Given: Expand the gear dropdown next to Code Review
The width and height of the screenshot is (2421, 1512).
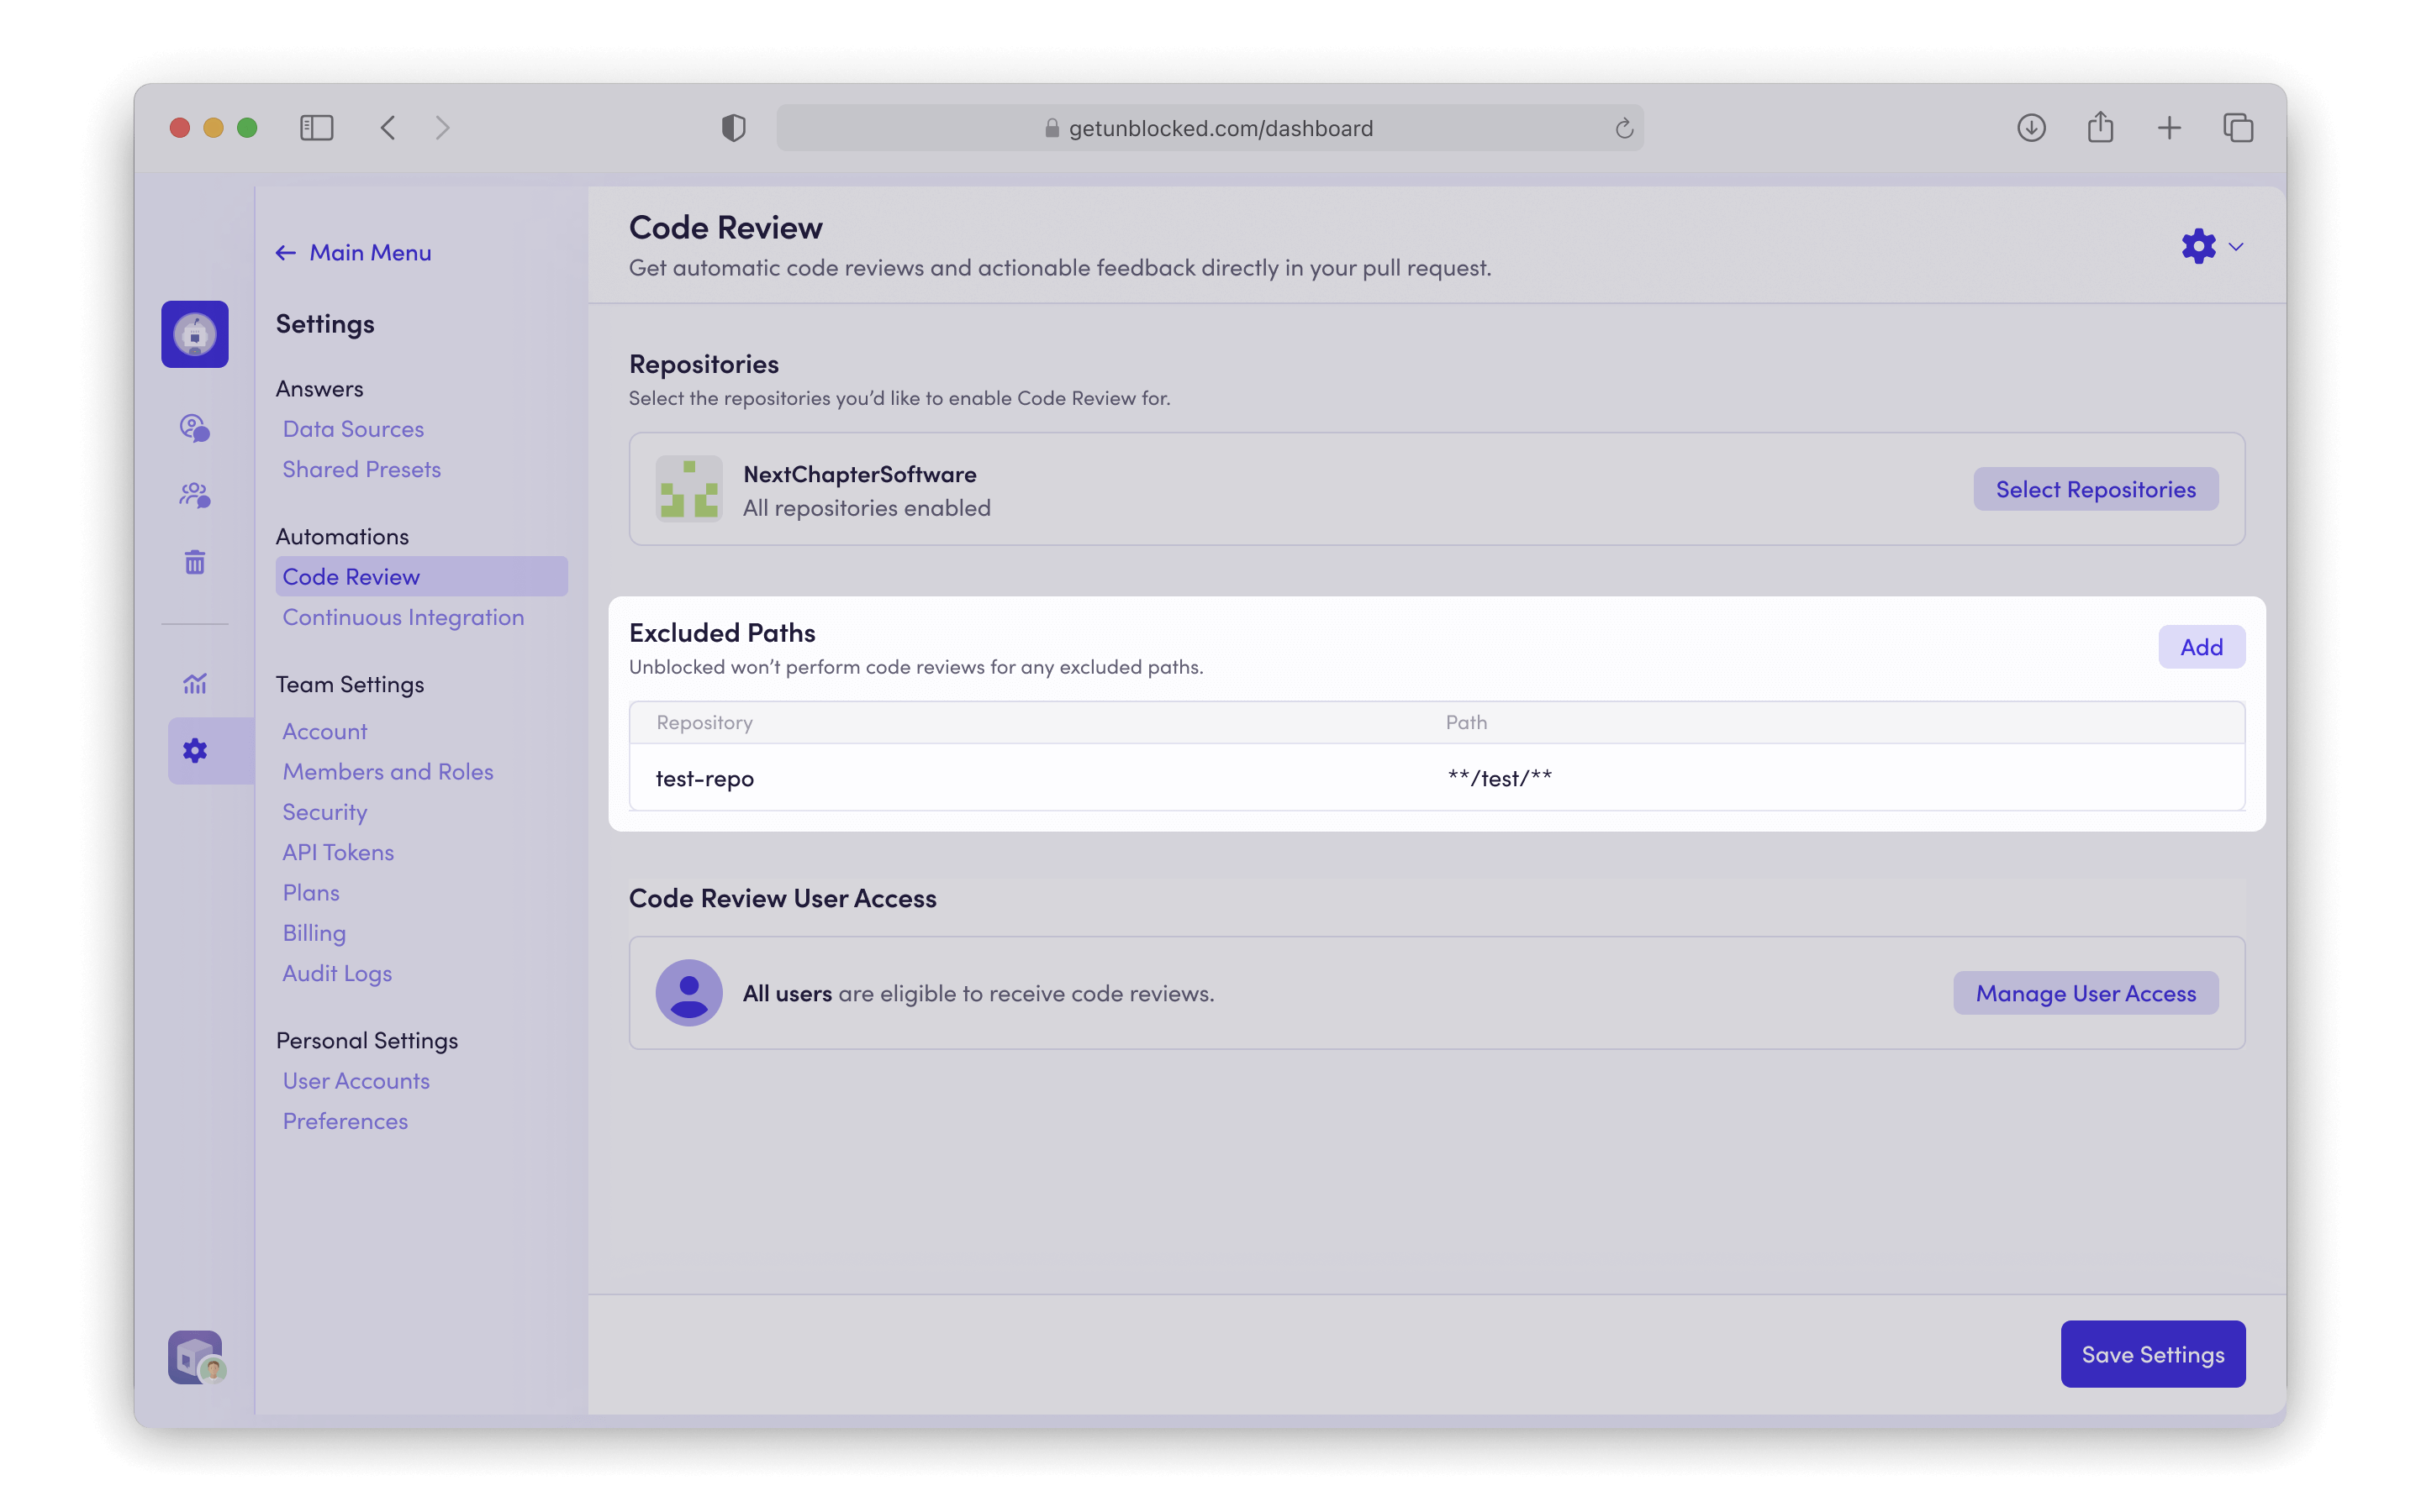Looking at the screenshot, I should pos(2212,246).
